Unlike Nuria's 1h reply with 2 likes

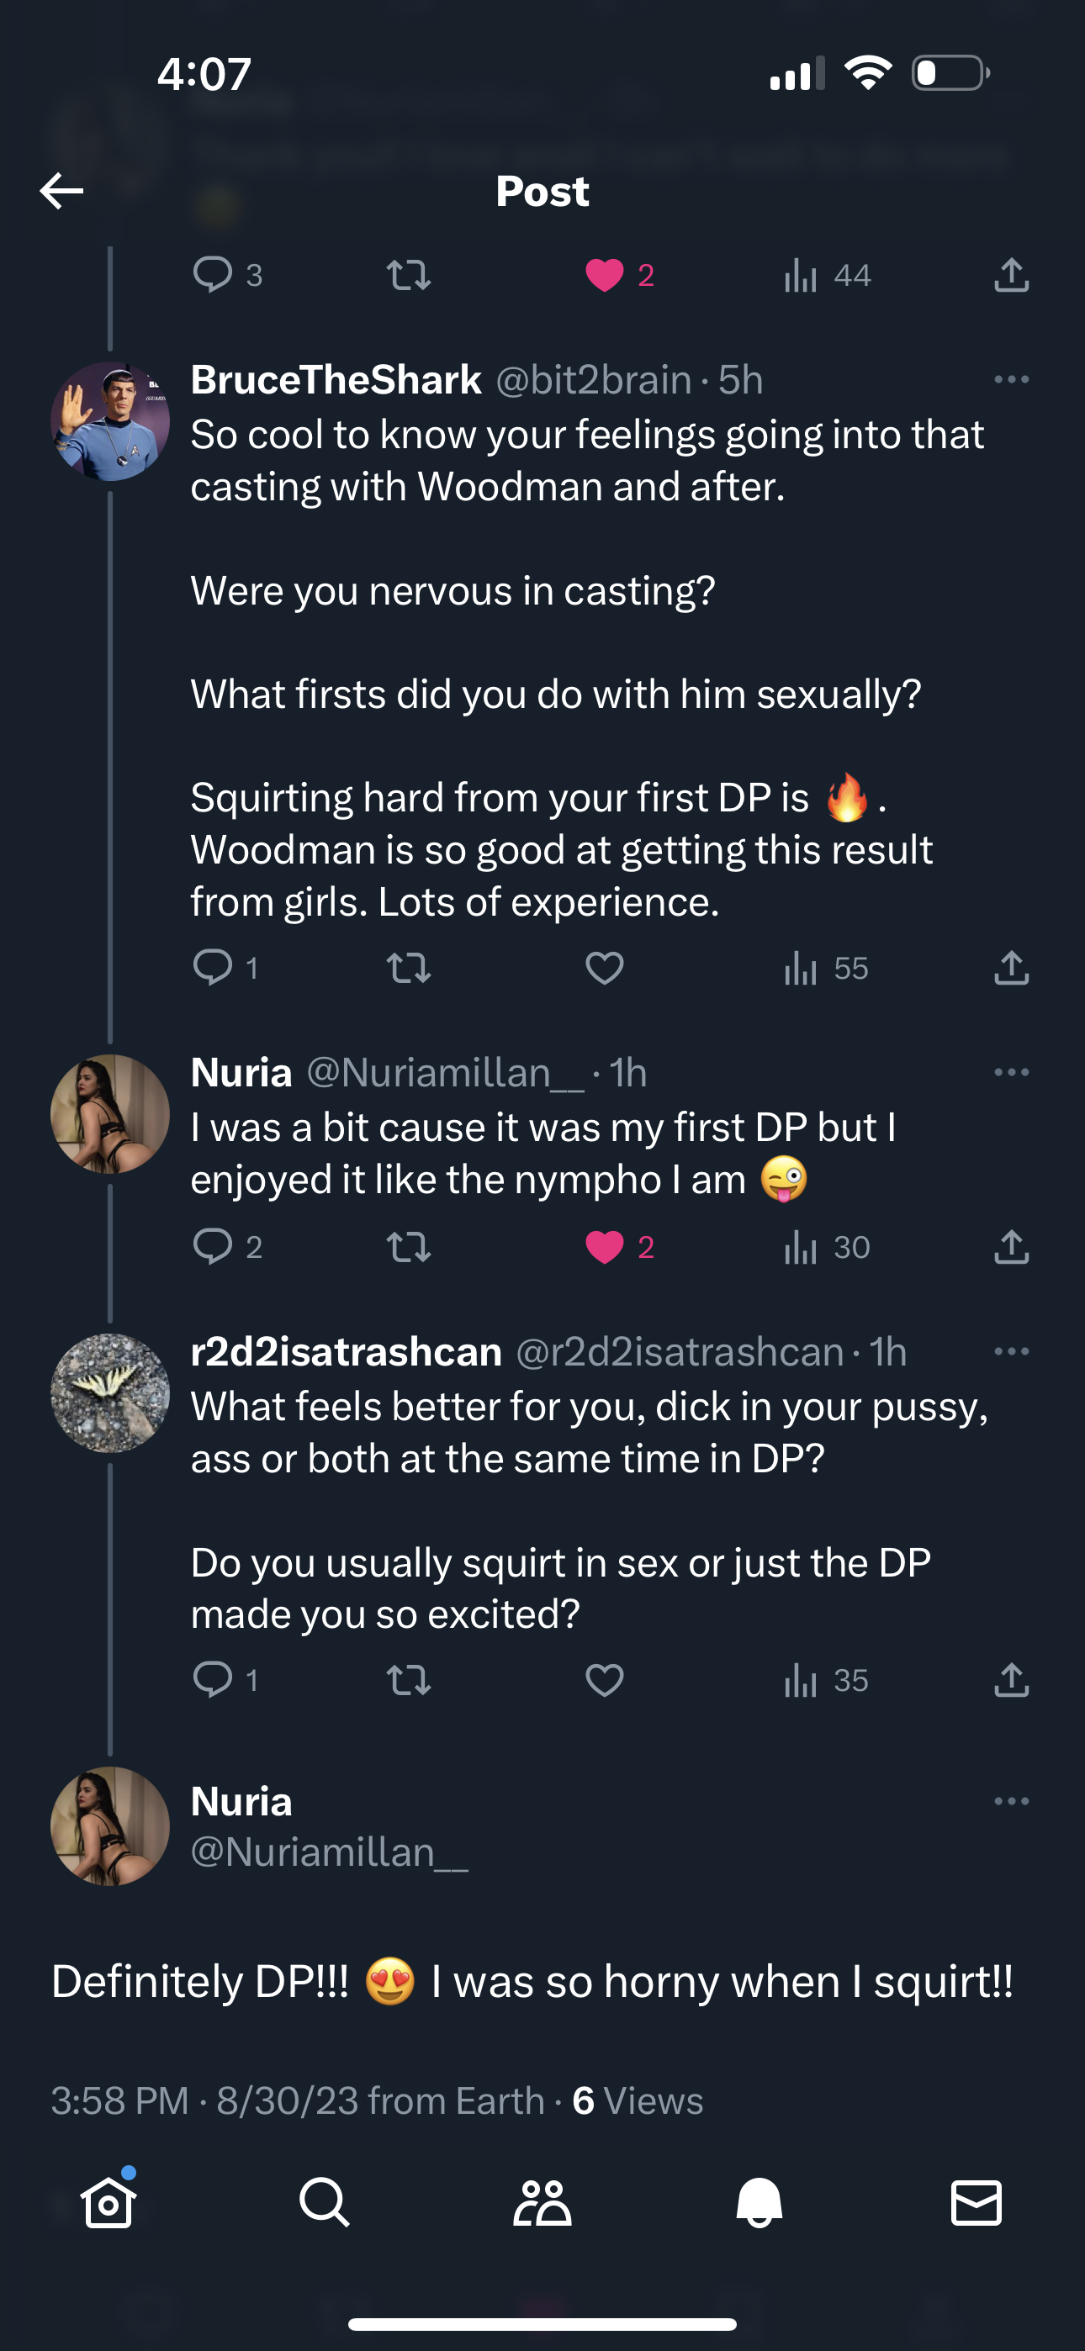coord(604,1247)
